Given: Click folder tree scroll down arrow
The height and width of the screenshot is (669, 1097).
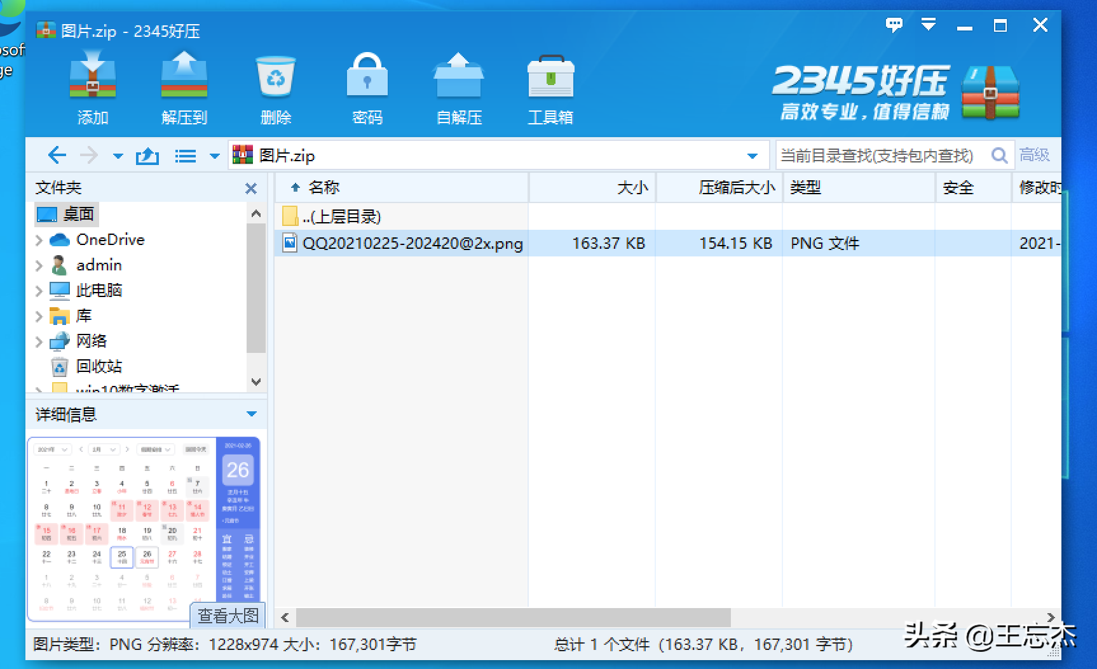Looking at the screenshot, I should [256, 381].
